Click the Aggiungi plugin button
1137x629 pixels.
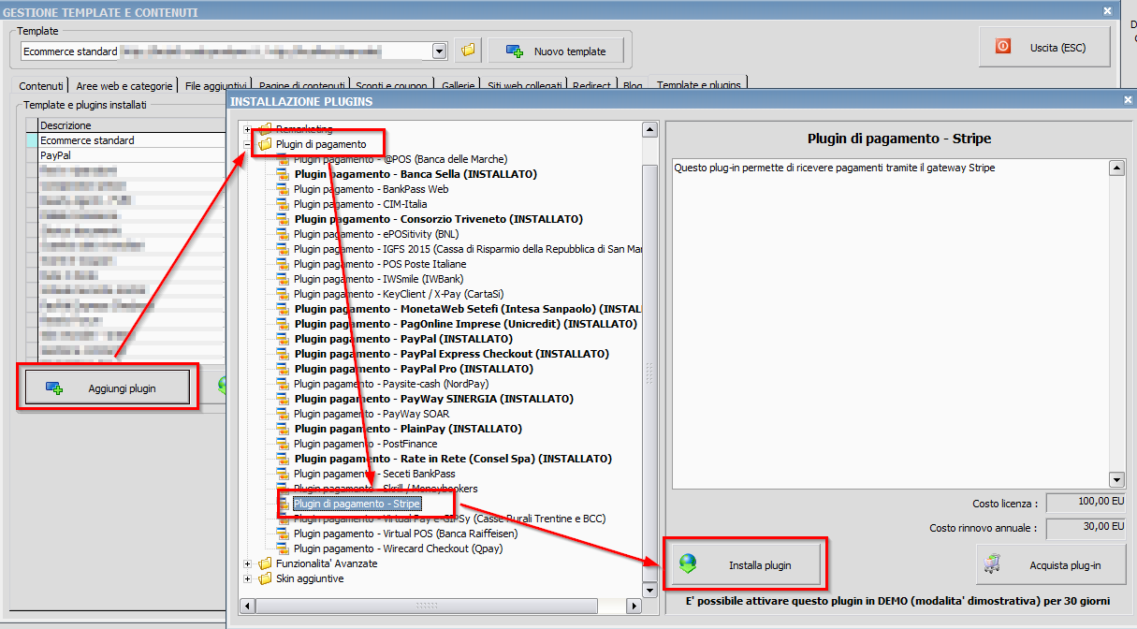pos(108,388)
